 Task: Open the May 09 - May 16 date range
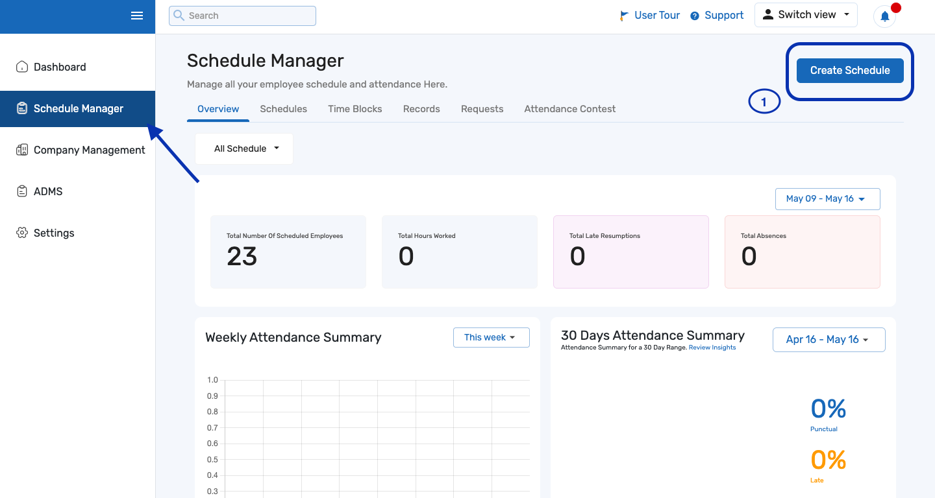pos(827,199)
